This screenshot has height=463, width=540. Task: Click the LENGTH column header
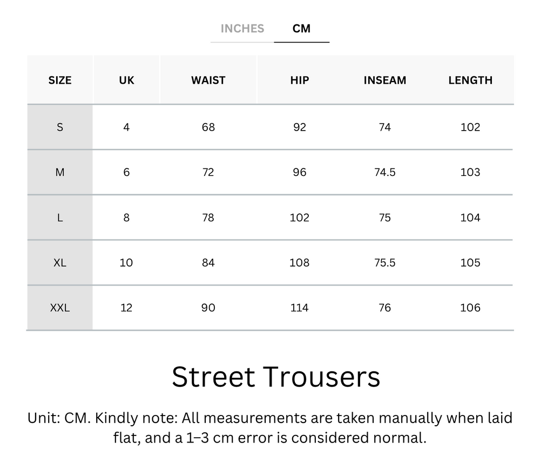470,80
